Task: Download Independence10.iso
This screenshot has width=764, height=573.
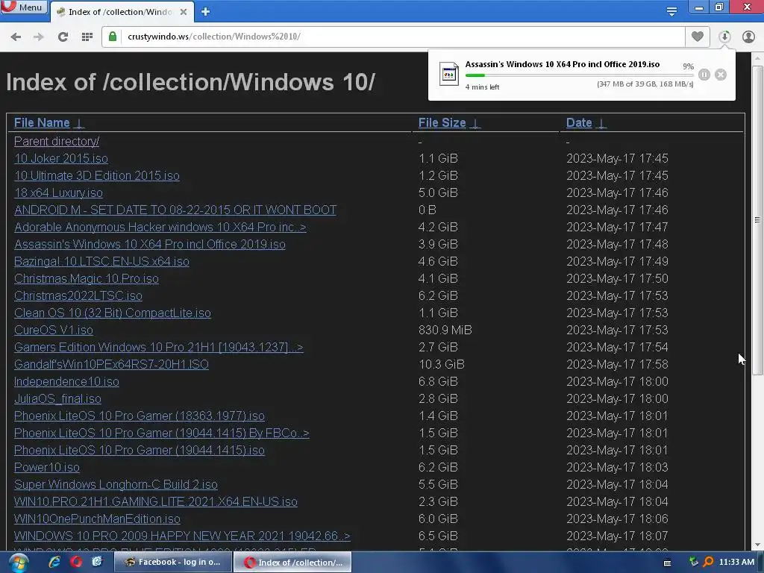Action: [x=66, y=381]
